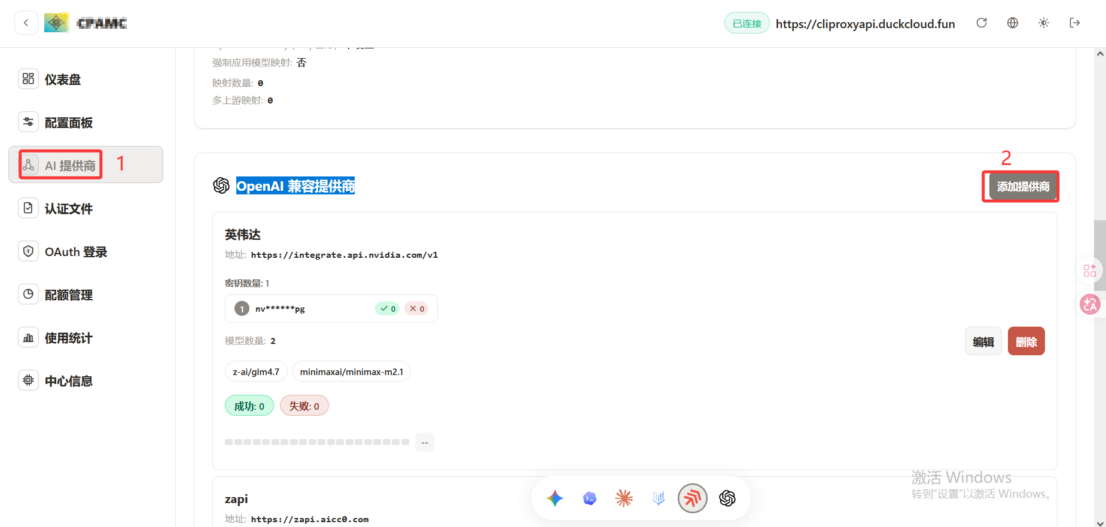Toggle the sun theme icon

point(1044,23)
